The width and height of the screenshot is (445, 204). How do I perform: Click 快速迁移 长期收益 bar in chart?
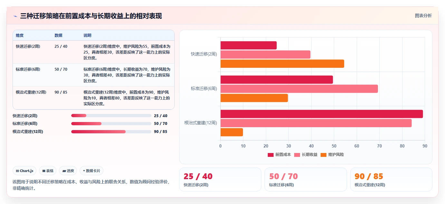point(266,55)
